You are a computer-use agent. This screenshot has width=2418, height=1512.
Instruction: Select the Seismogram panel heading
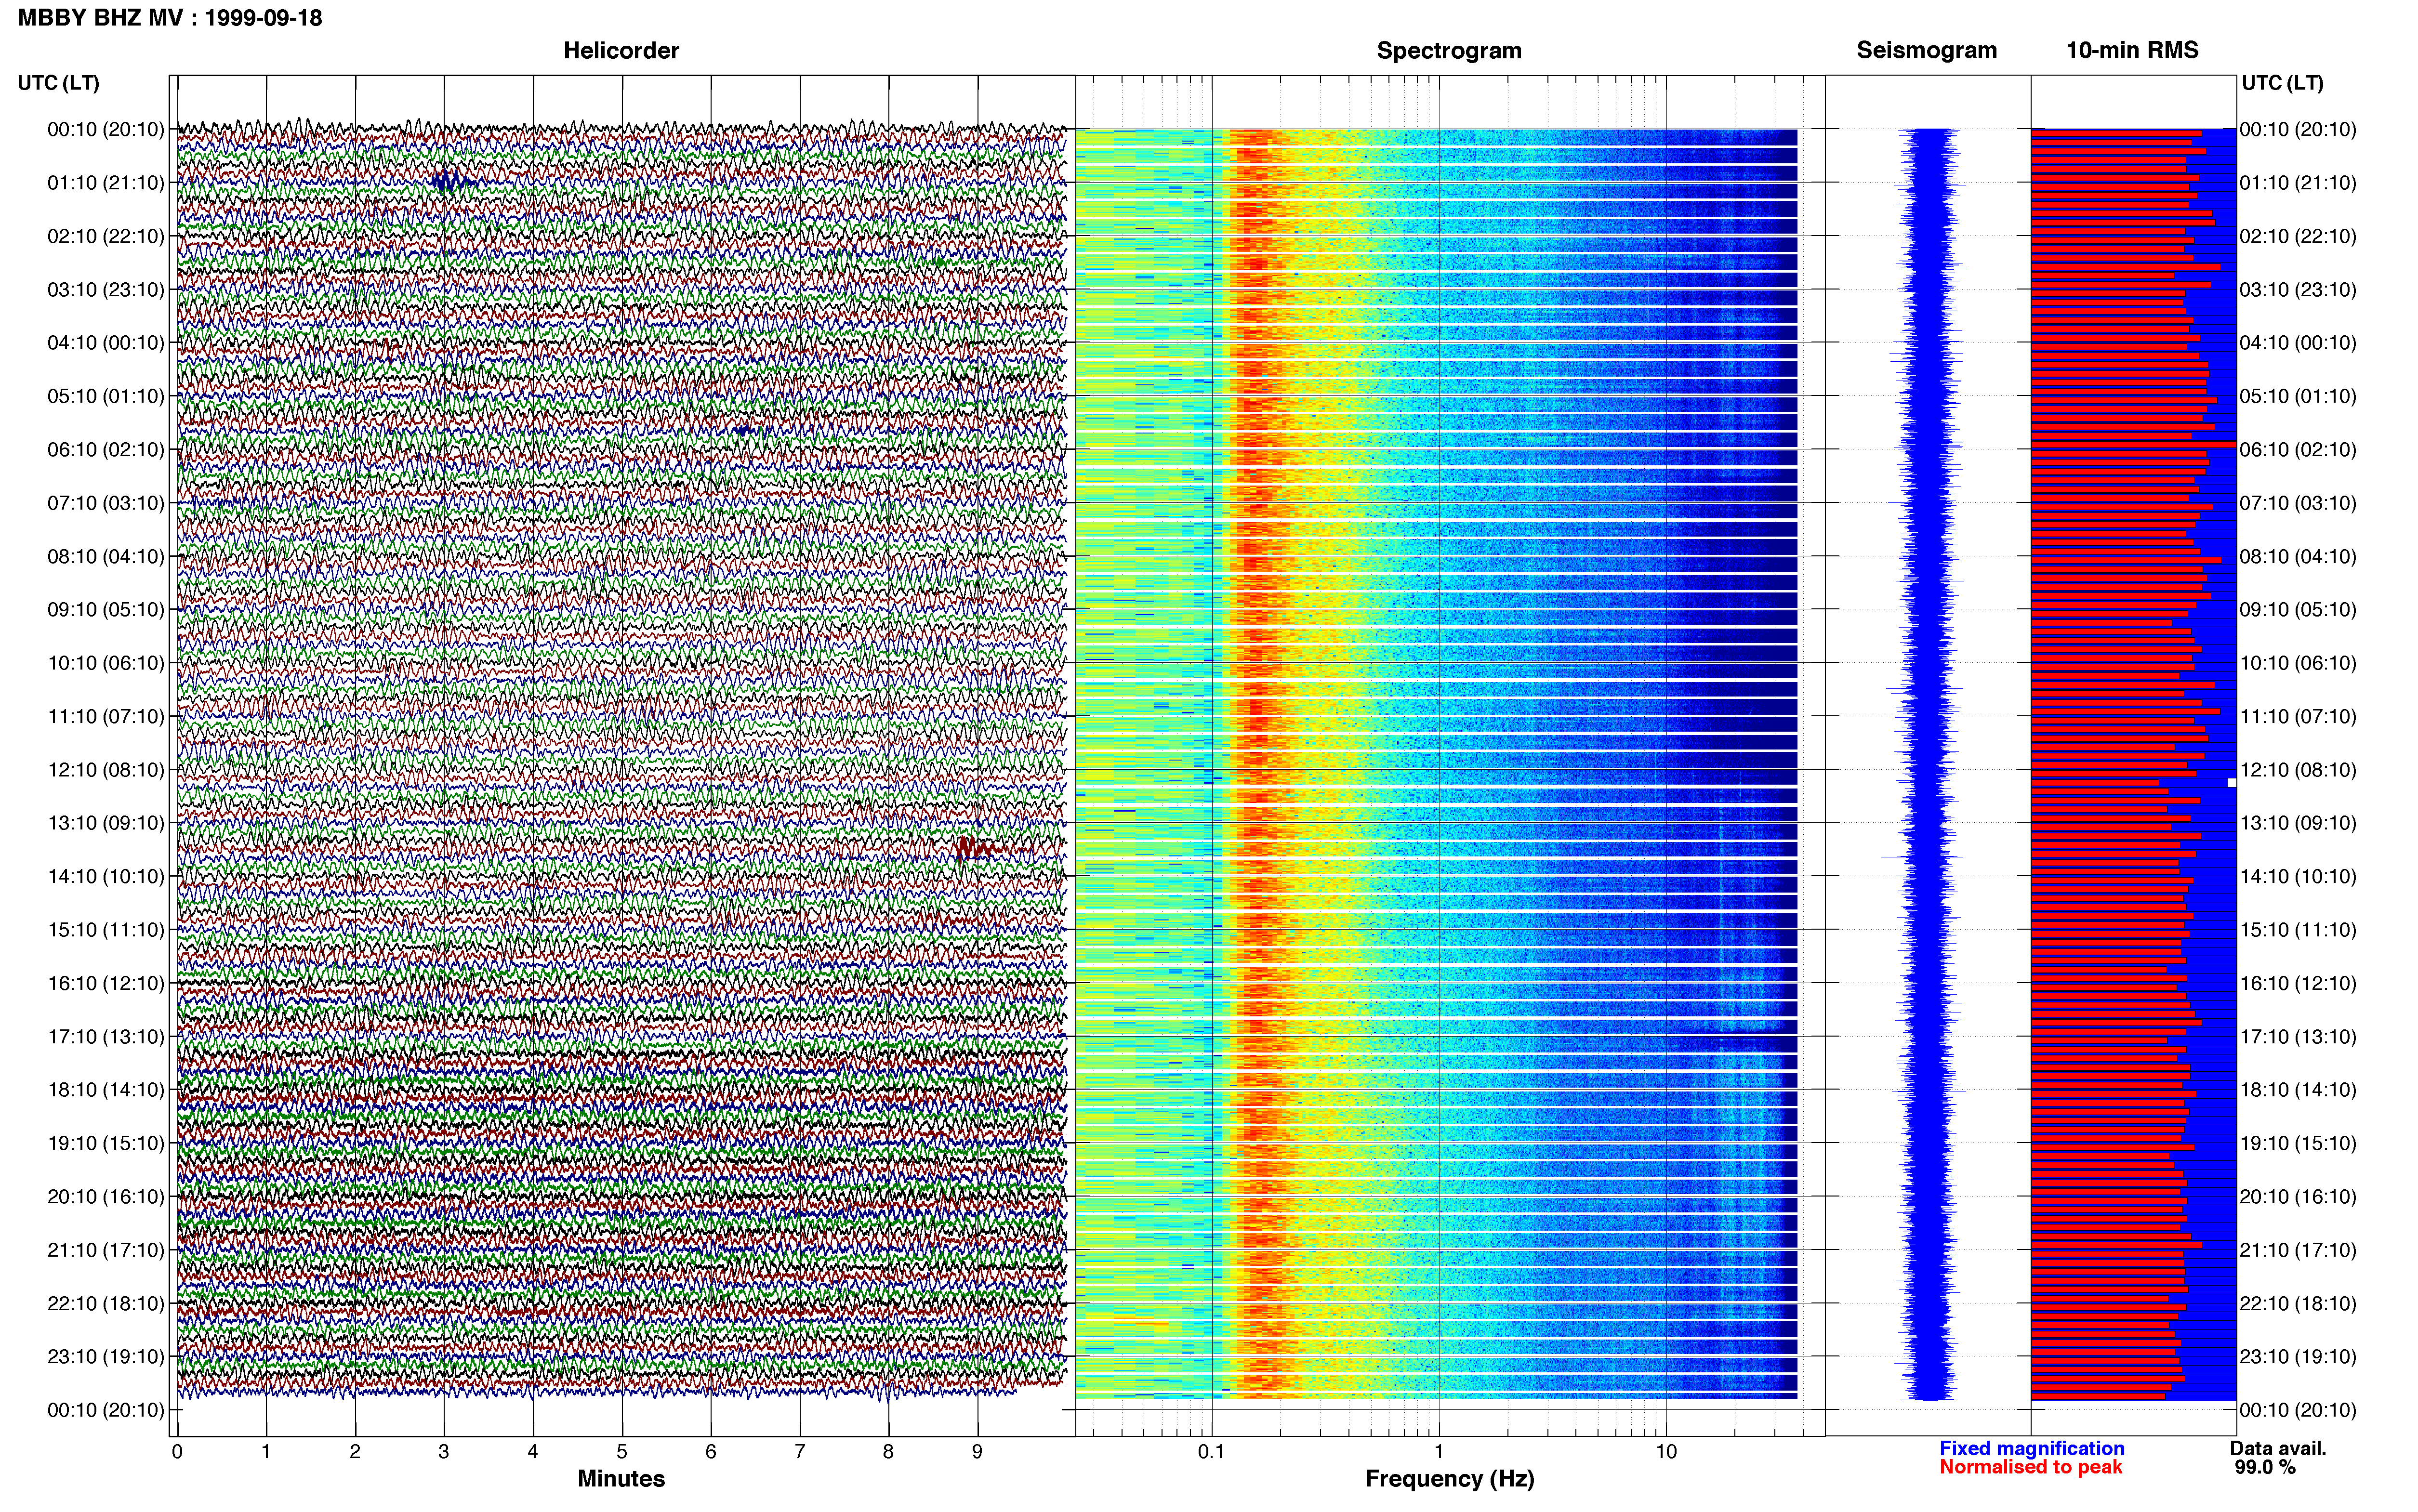1926,50
